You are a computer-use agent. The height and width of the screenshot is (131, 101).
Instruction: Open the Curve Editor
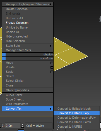(x=28, y=95)
